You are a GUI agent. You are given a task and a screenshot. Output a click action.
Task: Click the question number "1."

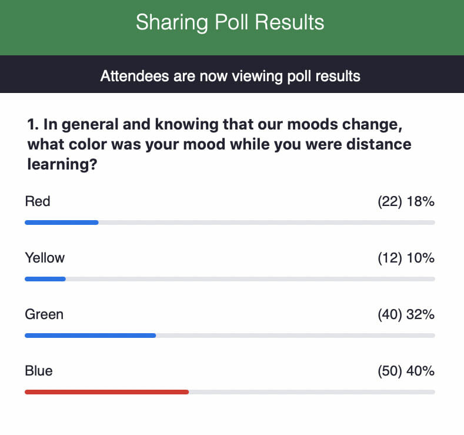33,125
